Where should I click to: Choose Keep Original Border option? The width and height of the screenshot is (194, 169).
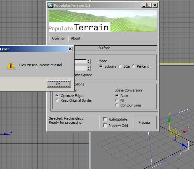pyautogui.click(x=57, y=100)
